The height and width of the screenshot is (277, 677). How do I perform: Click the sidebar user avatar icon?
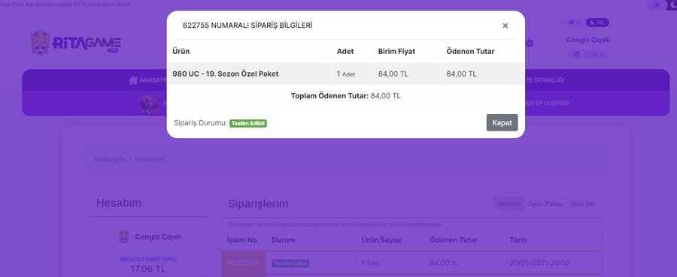click(124, 237)
